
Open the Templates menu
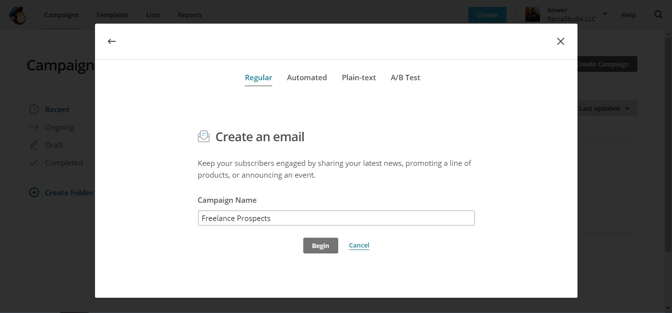pyautogui.click(x=112, y=15)
